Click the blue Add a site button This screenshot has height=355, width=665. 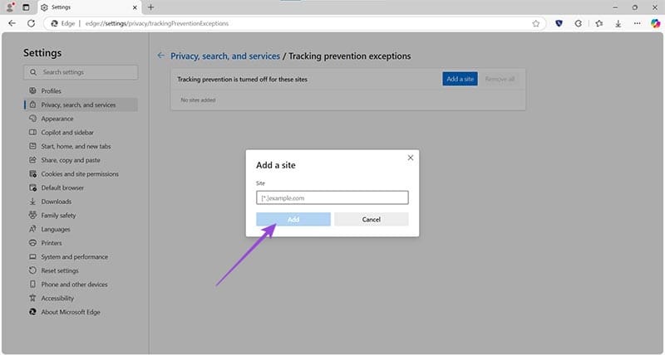click(x=460, y=79)
